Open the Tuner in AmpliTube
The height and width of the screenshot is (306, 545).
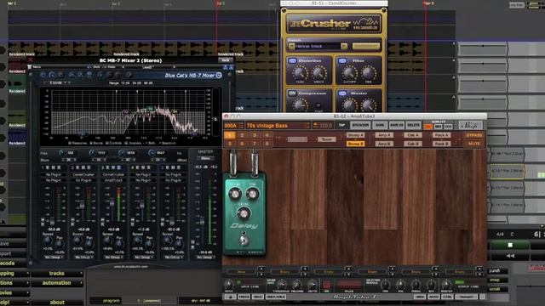326,139
